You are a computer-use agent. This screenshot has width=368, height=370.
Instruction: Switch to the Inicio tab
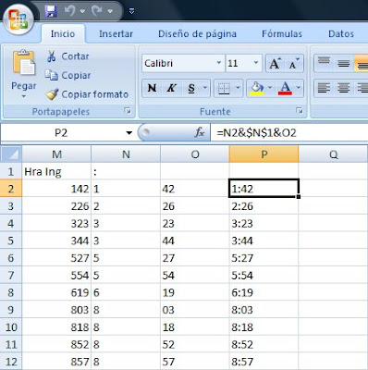tap(63, 33)
